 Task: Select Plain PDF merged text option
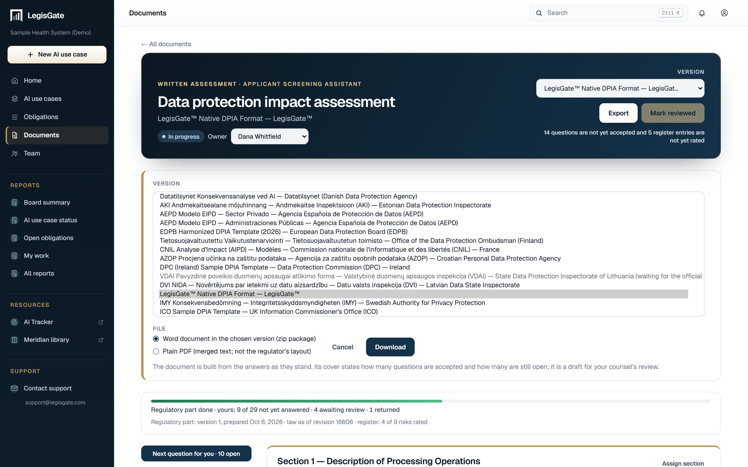(x=156, y=351)
